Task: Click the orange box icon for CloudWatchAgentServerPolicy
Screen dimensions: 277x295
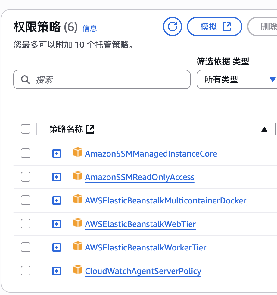Action: pyautogui.click(x=78, y=270)
